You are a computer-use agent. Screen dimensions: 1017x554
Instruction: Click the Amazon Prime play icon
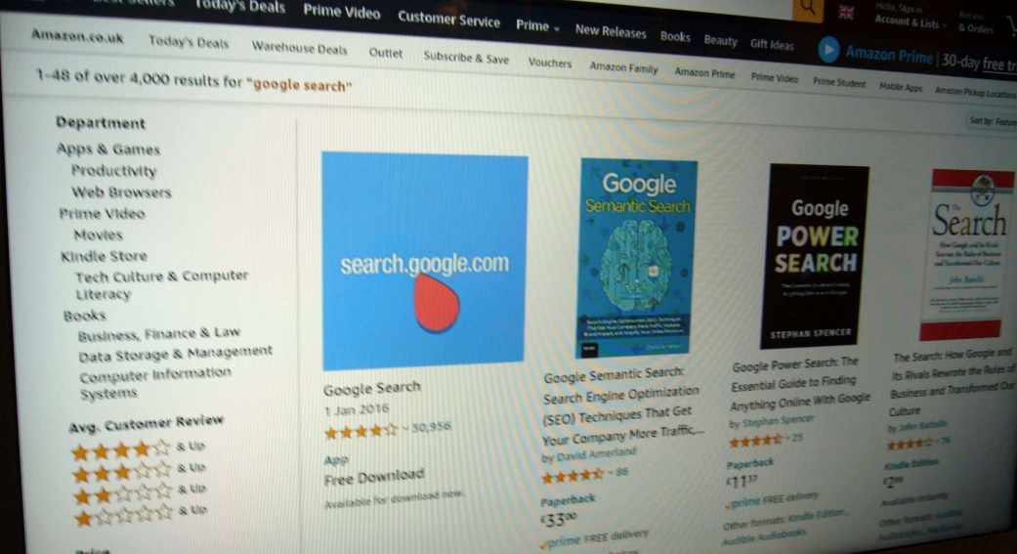828,50
